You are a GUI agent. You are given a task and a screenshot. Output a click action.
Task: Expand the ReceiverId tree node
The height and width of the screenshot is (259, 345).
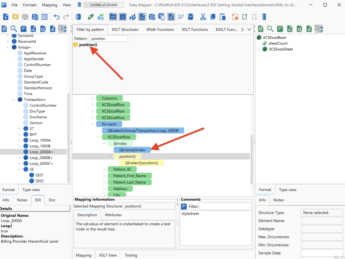pos(8,42)
